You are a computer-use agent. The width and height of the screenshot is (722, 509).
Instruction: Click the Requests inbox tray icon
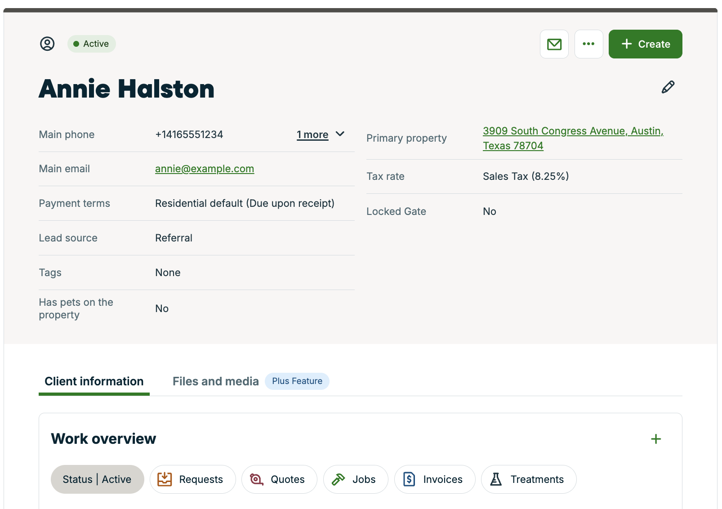click(165, 479)
